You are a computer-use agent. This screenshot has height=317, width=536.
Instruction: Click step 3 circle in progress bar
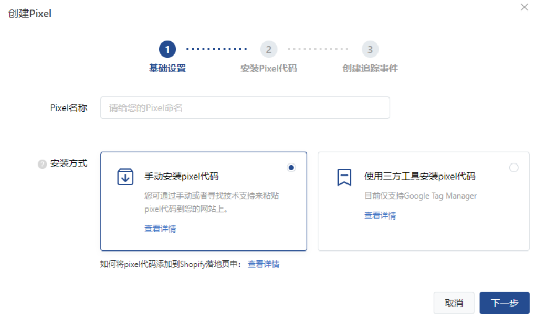click(370, 49)
